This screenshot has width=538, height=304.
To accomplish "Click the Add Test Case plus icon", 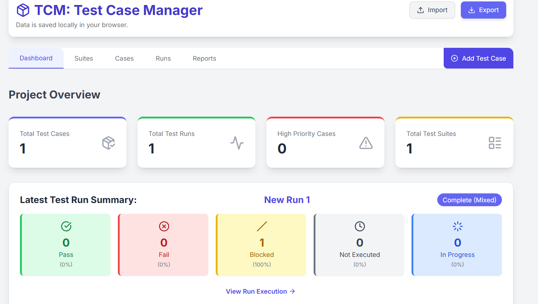I will pyautogui.click(x=454, y=58).
